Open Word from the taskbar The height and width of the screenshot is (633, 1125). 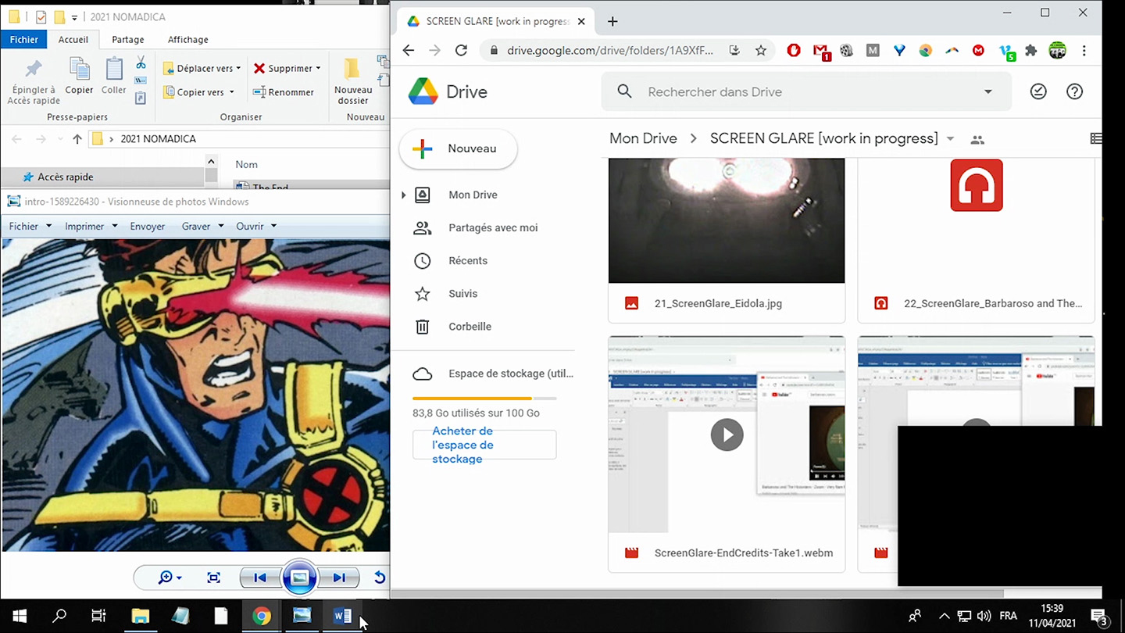342,616
